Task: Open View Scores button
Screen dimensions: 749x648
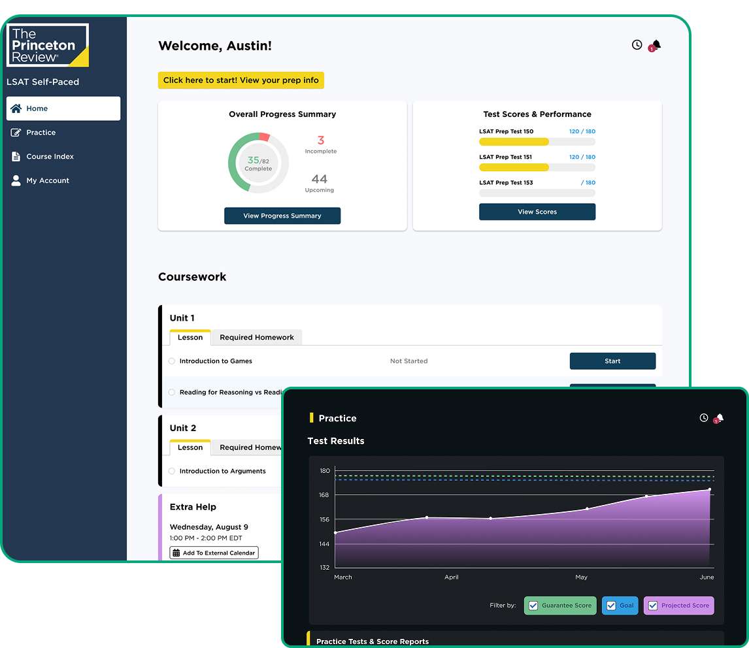Action: (x=537, y=212)
